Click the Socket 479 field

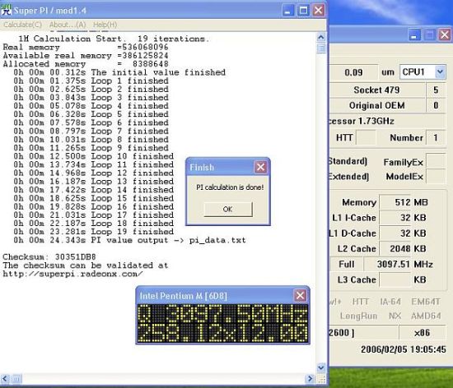point(376,90)
